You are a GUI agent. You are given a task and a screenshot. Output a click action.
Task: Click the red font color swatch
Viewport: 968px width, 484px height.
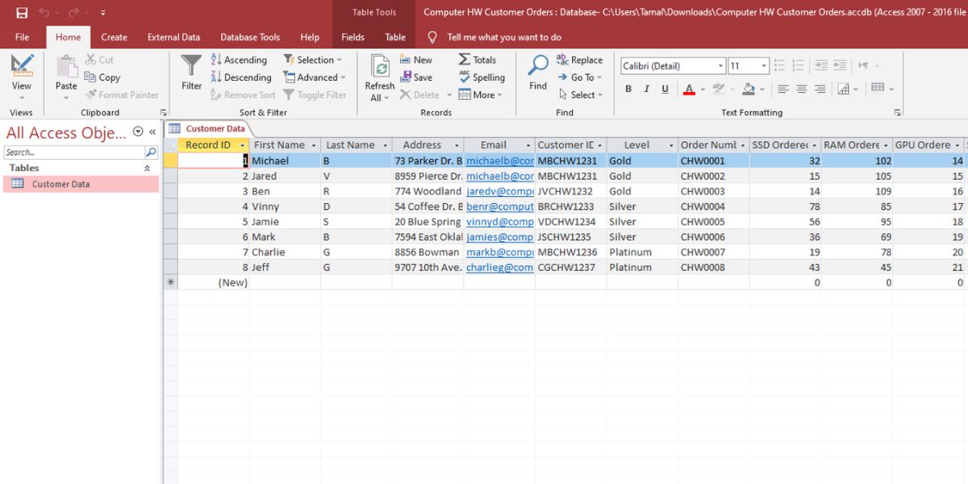pyautogui.click(x=689, y=90)
